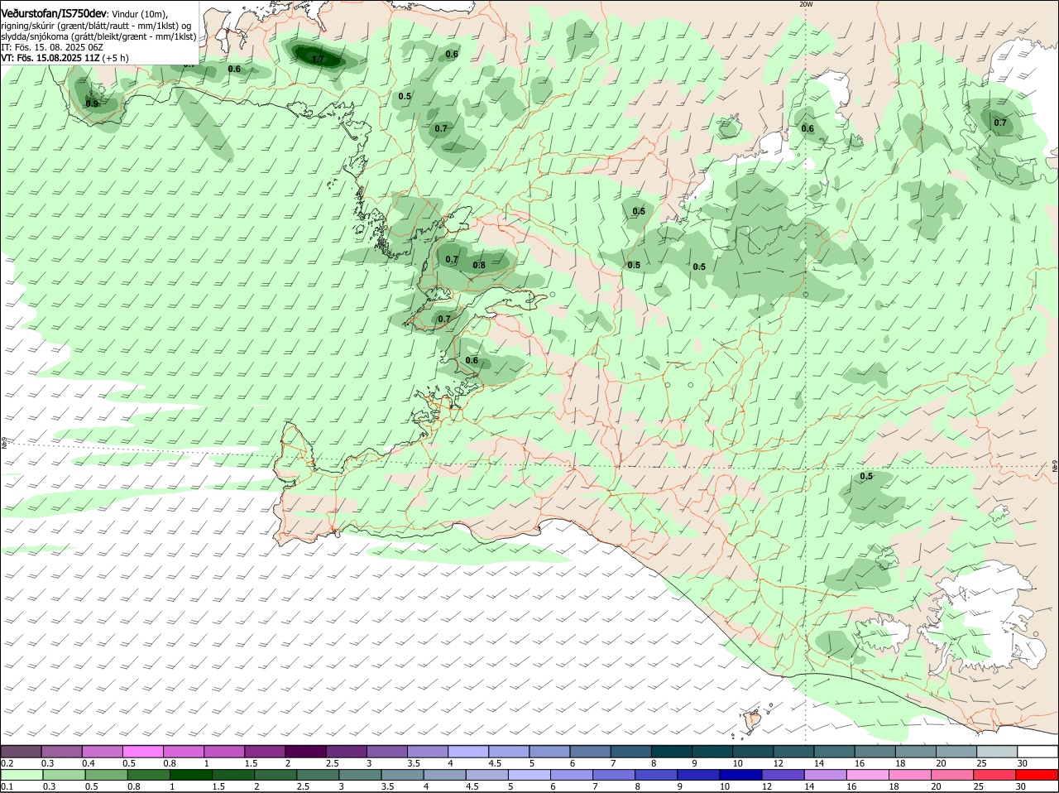Select the darkest green bottom-row swatch between 1 and 1.5
This screenshot has height=793, width=1059.
(x=190, y=775)
